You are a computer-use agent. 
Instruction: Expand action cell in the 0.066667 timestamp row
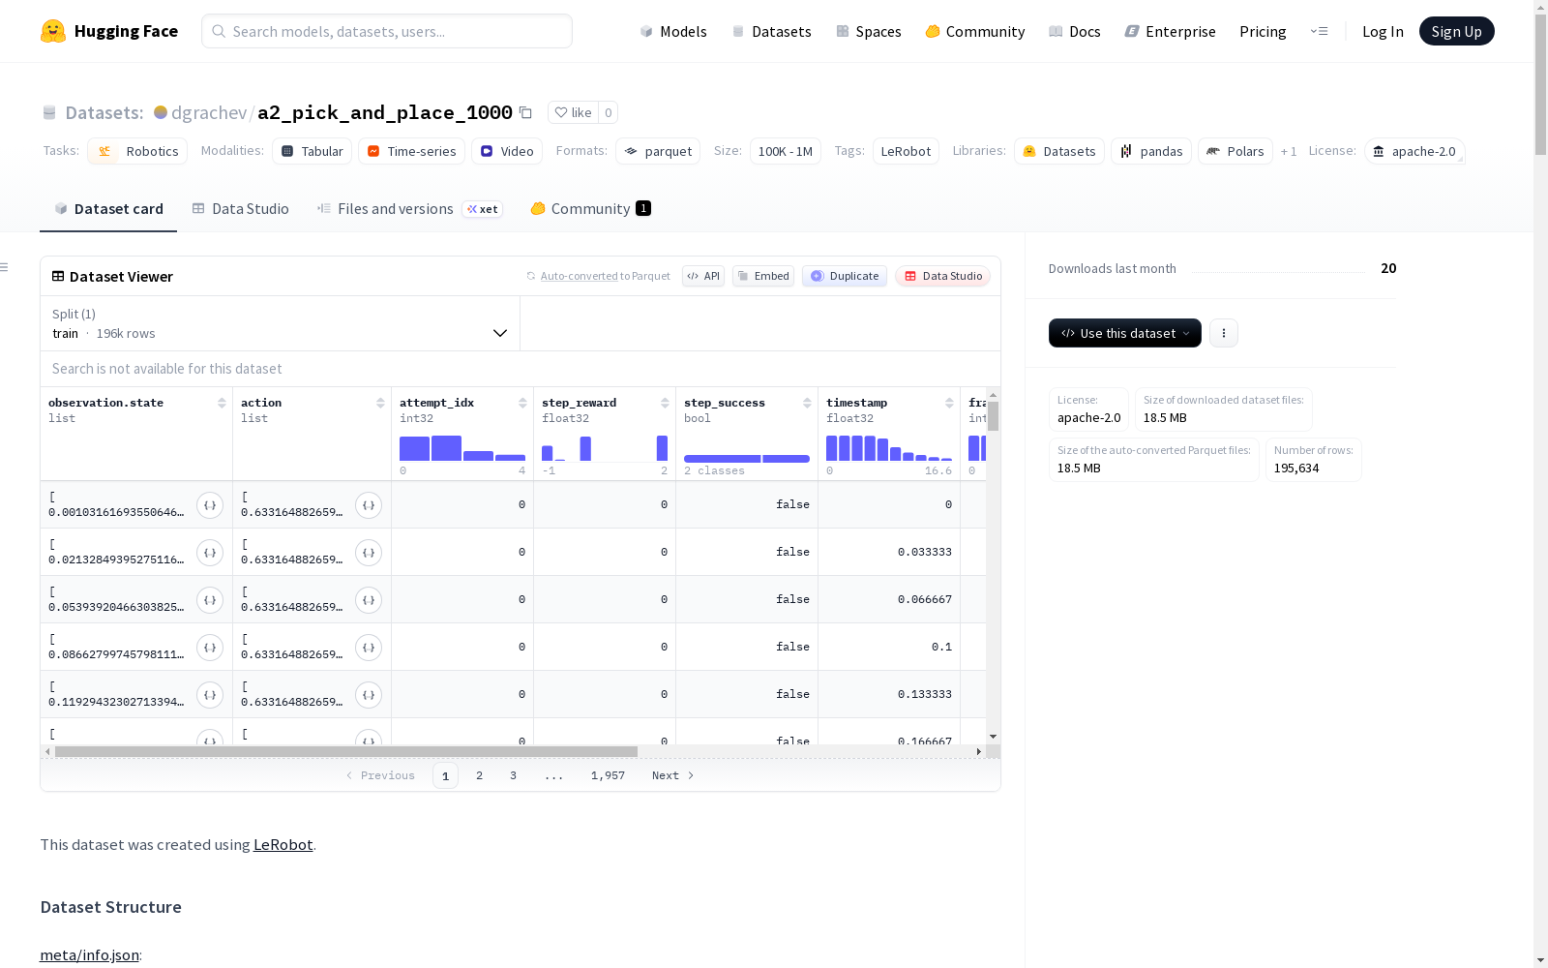(x=369, y=600)
